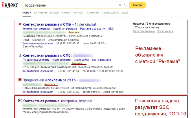Select phone number +7 (812) 981-41-54
This screenshot has width=191, height=118.
click(x=68, y=71)
